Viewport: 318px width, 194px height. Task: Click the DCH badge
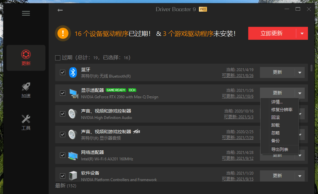[132, 90]
